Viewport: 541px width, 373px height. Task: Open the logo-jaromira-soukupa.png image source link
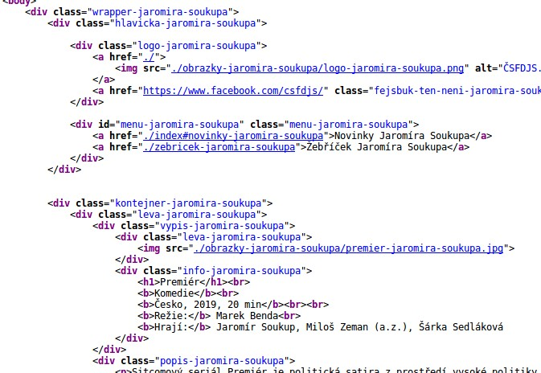point(318,68)
